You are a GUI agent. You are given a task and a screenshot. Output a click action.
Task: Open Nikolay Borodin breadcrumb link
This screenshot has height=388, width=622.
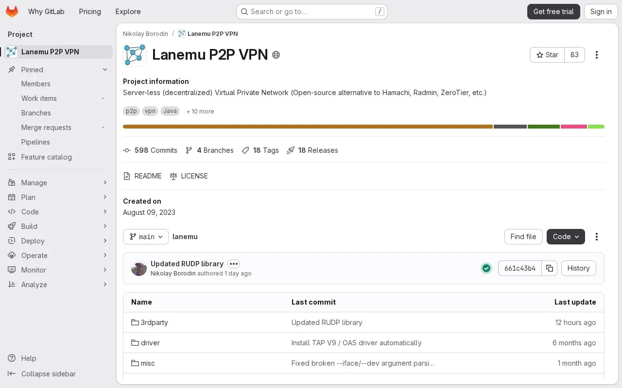145,34
